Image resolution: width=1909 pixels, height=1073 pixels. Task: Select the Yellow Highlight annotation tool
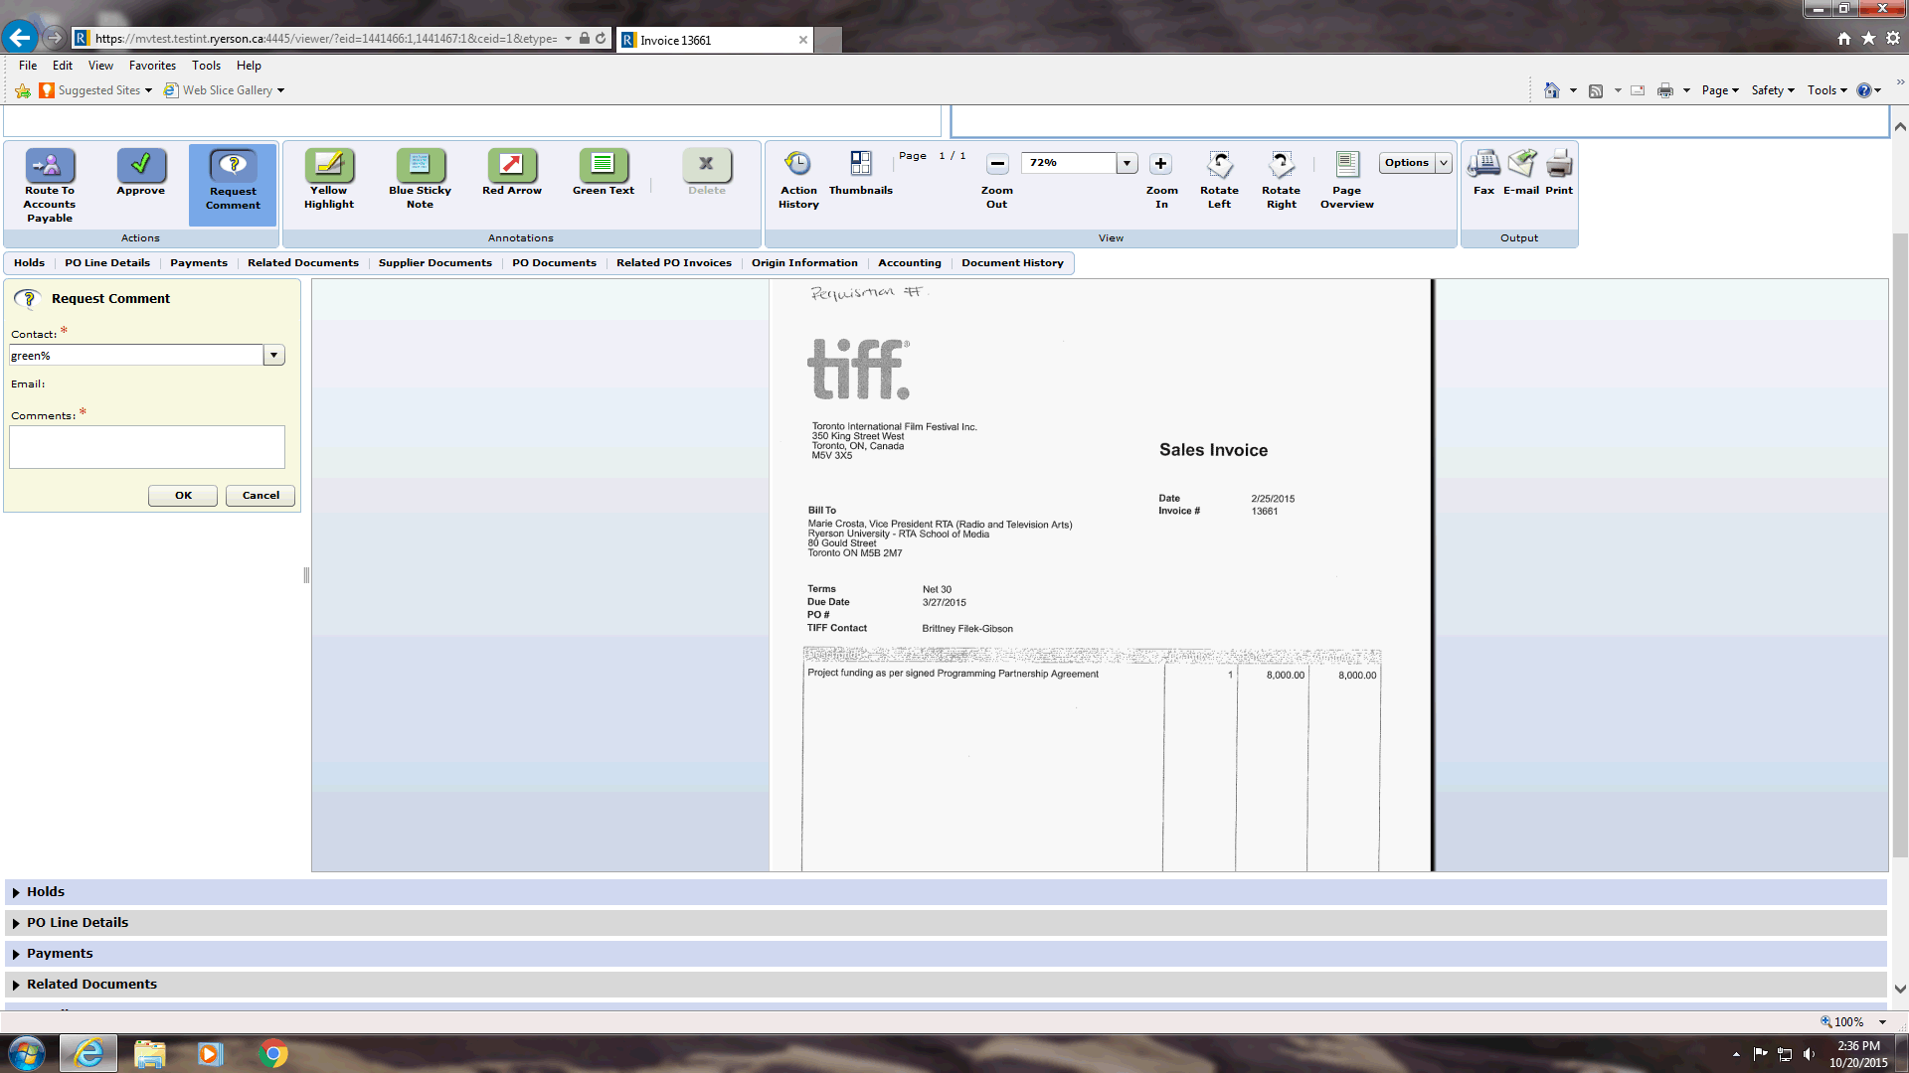329,165
